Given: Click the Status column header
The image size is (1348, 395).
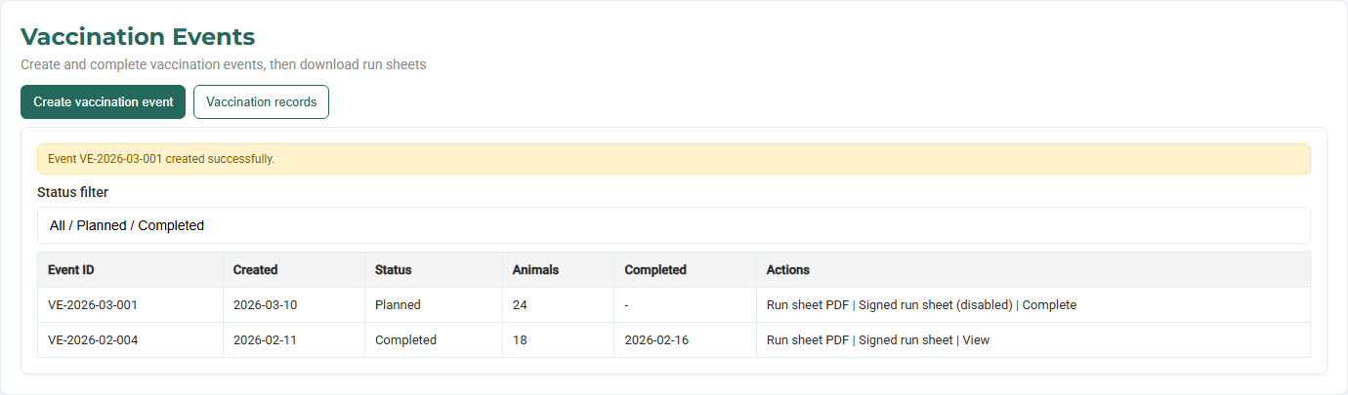Looking at the screenshot, I should (x=393, y=270).
